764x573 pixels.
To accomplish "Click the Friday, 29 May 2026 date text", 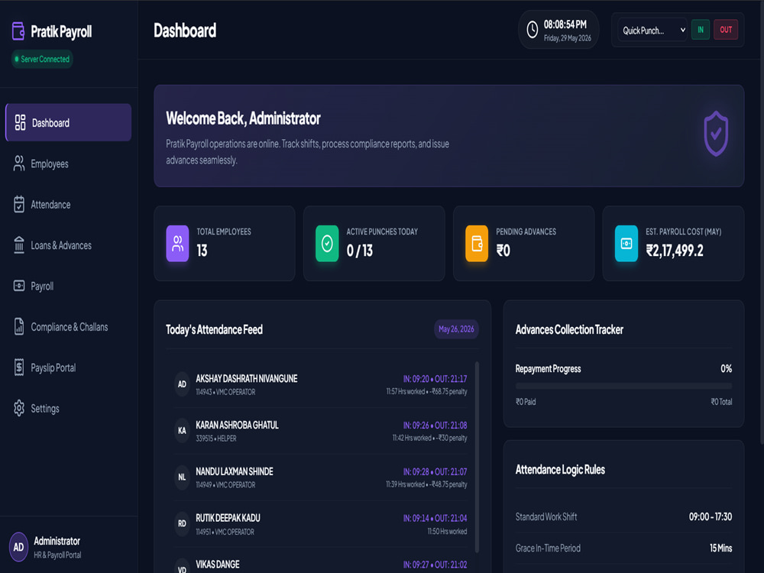I will [x=567, y=38].
